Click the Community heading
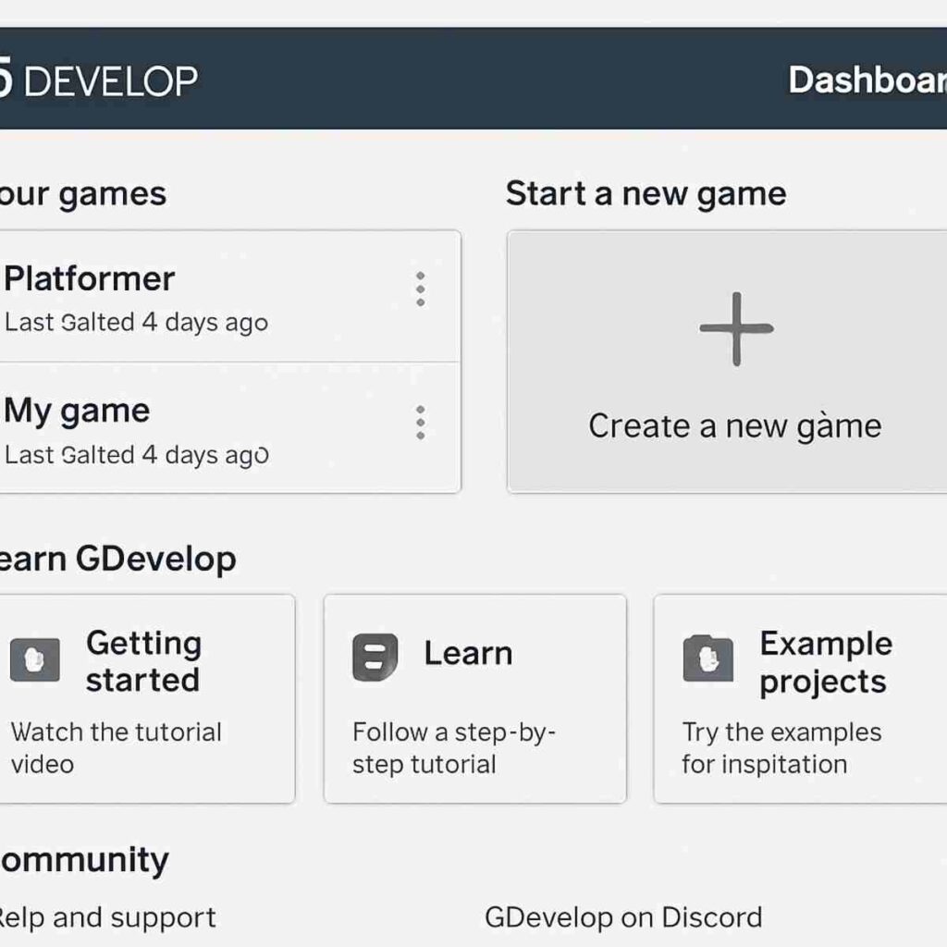947x947 pixels. click(x=84, y=861)
